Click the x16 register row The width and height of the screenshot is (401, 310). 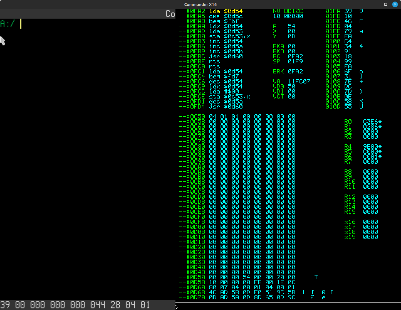click(361, 222)
